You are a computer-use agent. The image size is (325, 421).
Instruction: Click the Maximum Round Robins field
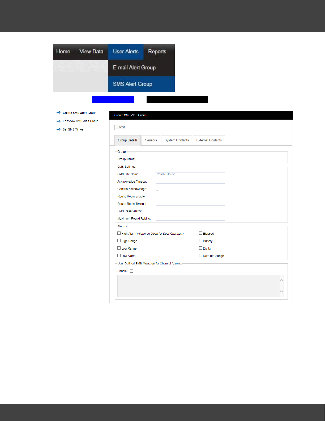pos(190,218)
